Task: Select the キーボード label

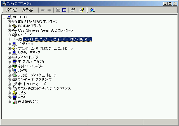Action: tap(25, 35)
